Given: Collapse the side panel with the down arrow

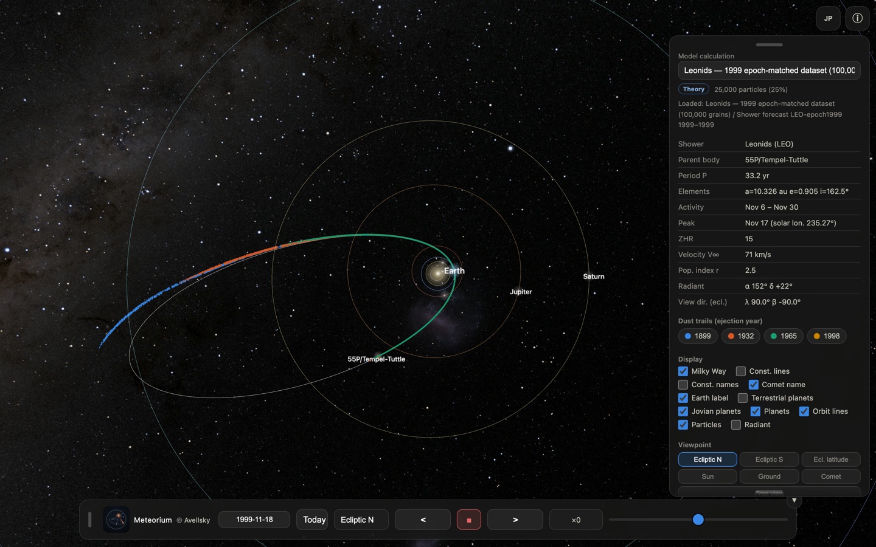Looking at the screenshot, I should click(794, 501).
